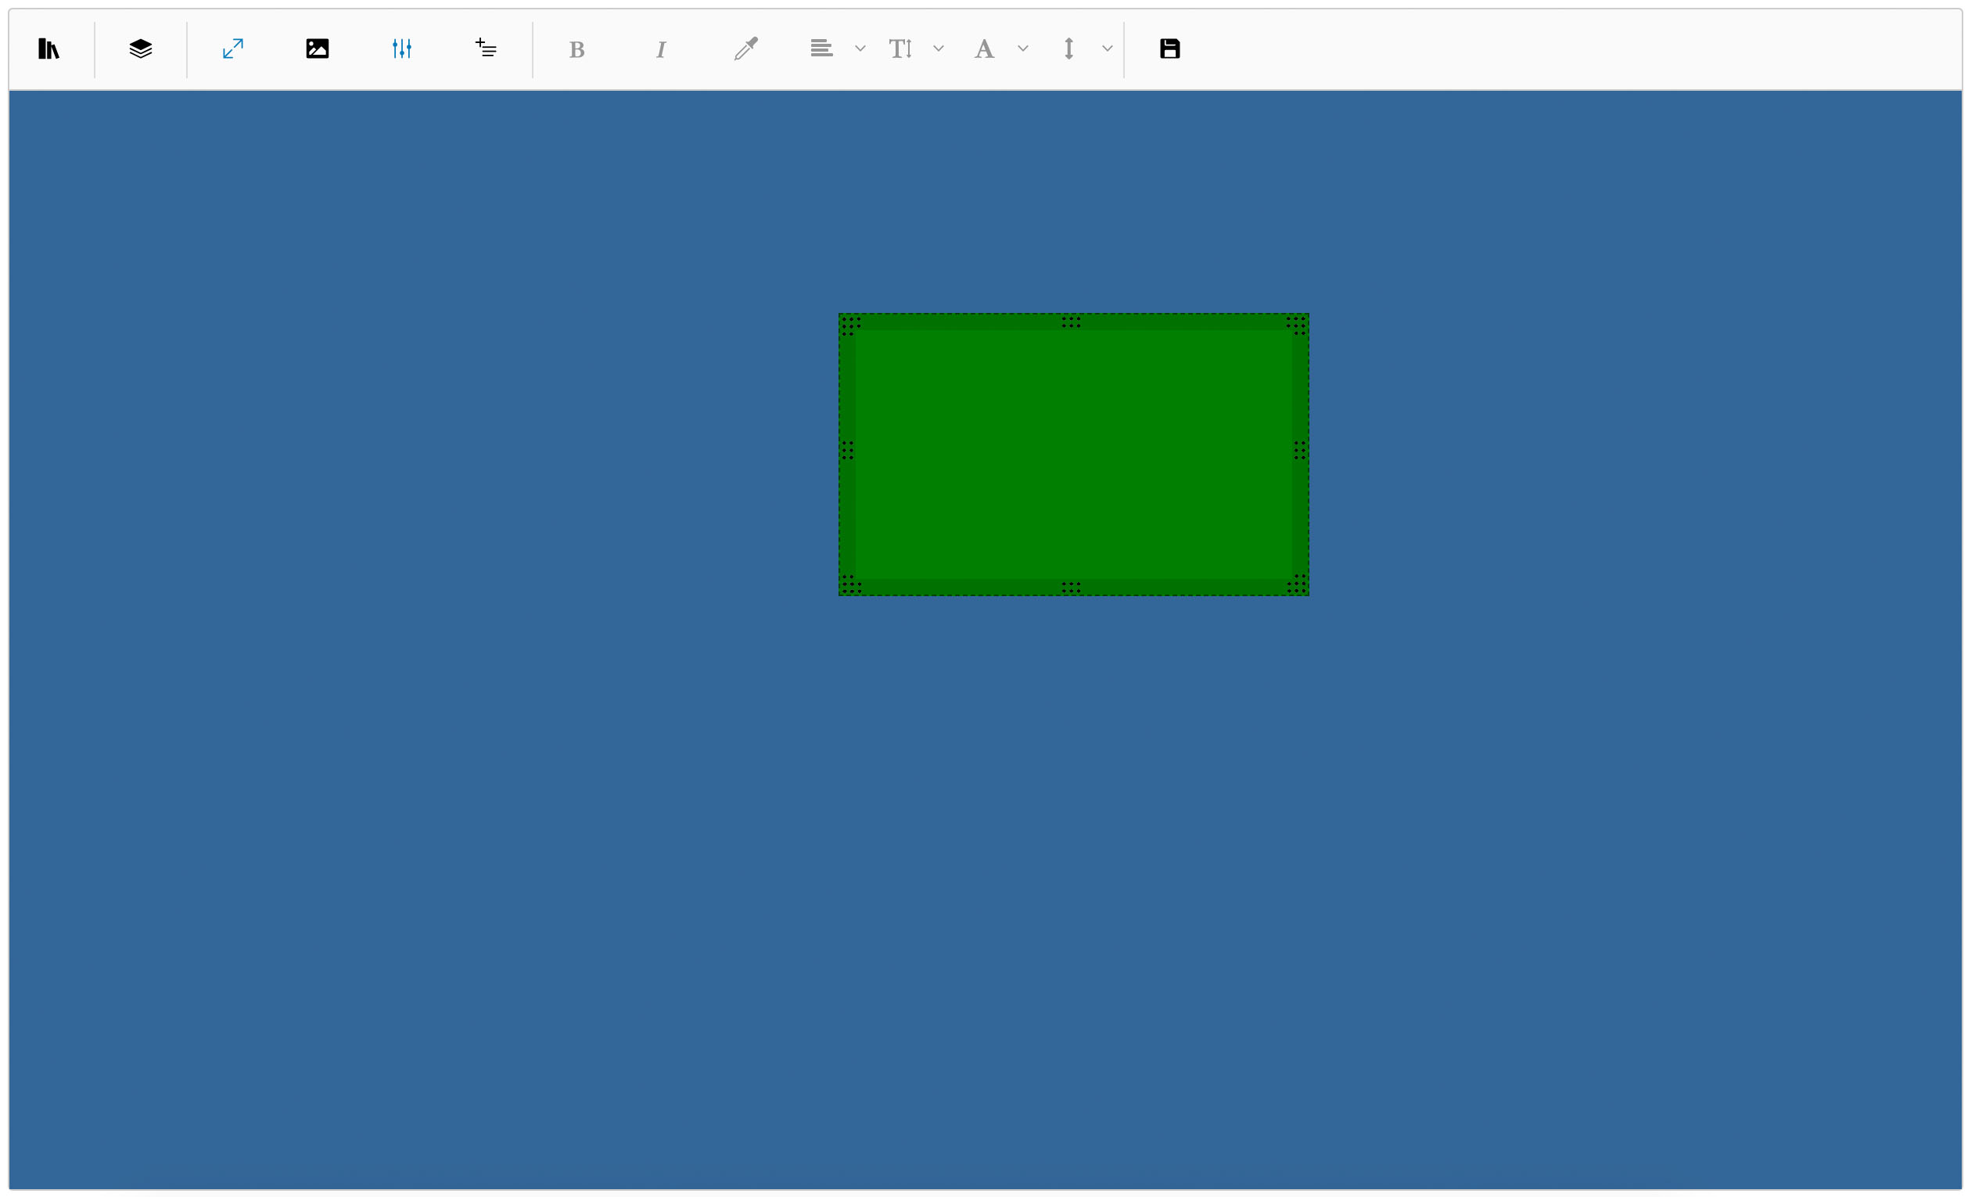The width and height of the screenshot is (1968, 1197).
Task: Click the line height vertical arrow icon
Action: (1068, 49)
